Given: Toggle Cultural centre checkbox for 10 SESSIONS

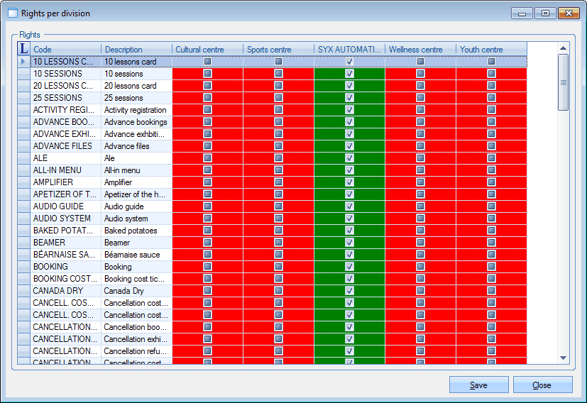Looking at the screenshot, I should [207, 74].
